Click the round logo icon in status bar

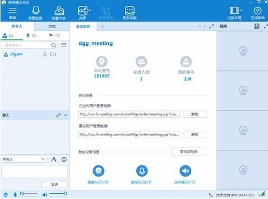point(5,195)
